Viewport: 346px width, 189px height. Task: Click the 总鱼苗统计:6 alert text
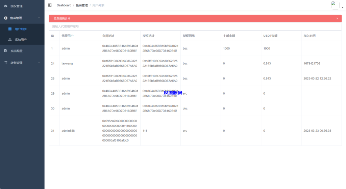pyautogui.click(x=62, y=19)
